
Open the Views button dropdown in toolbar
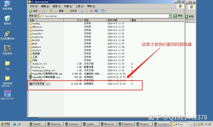tap(103, 11)
